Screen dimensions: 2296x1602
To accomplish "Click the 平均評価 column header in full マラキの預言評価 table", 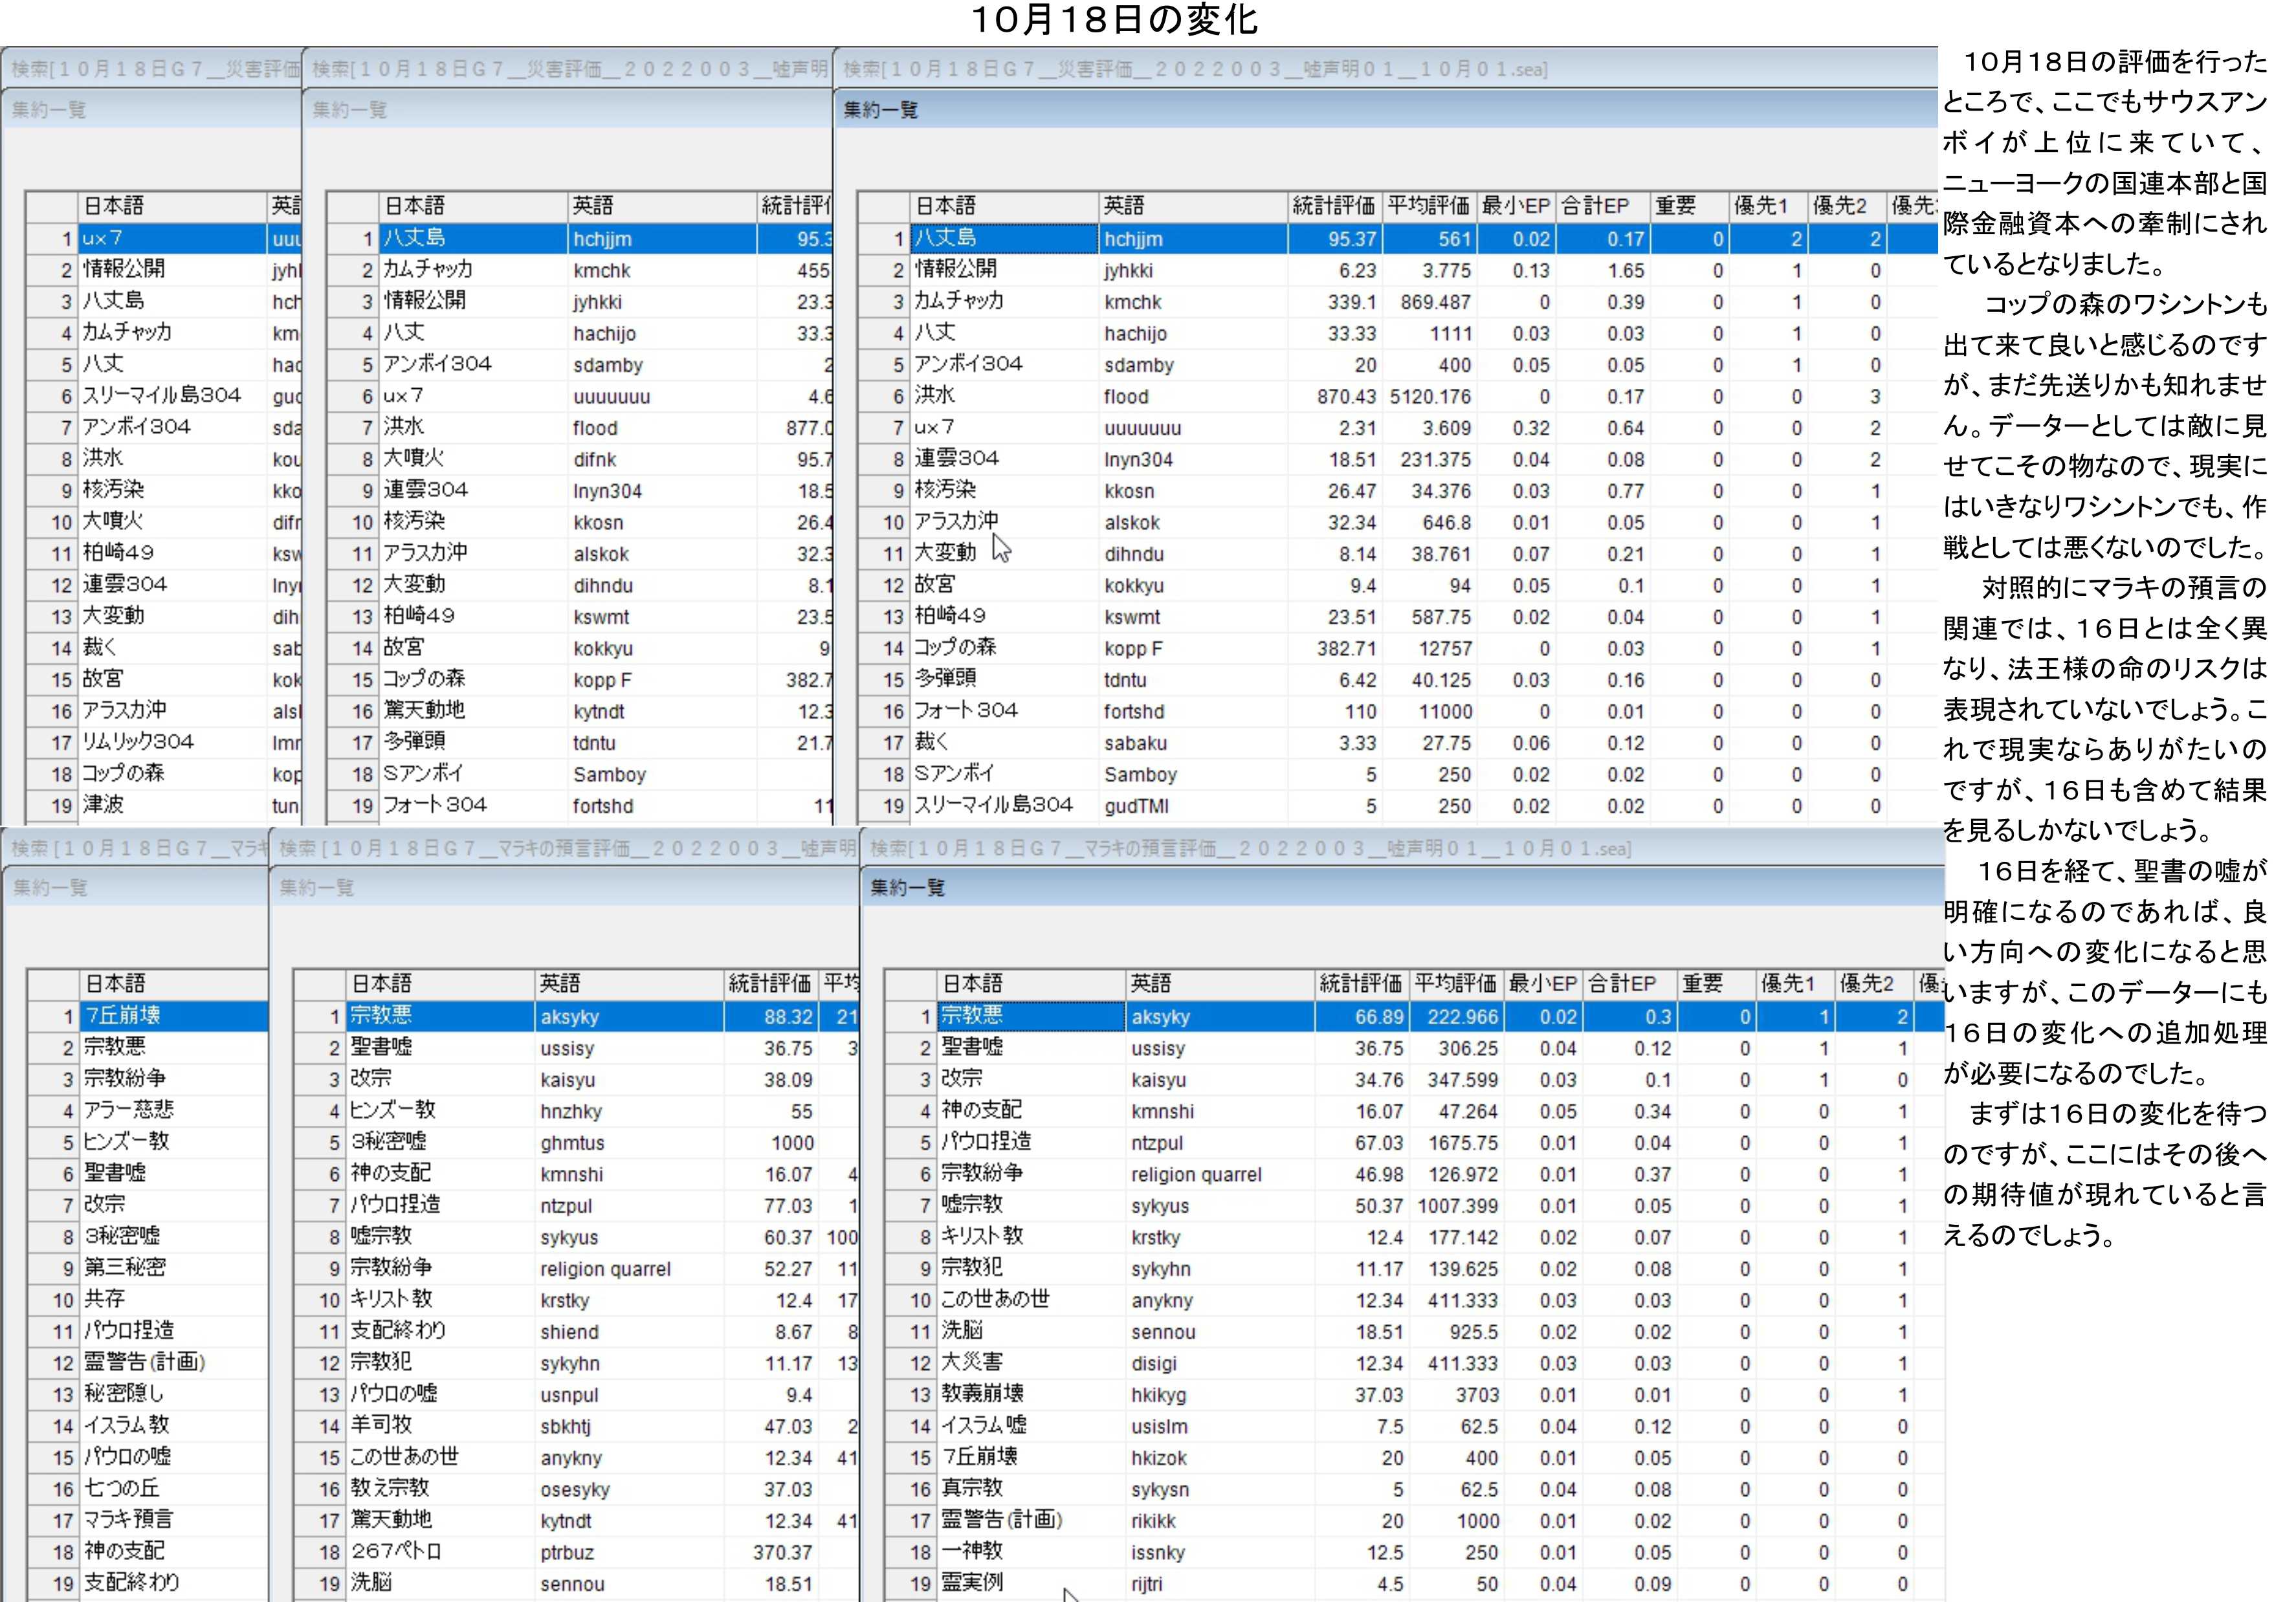I will coord(1456,984).
